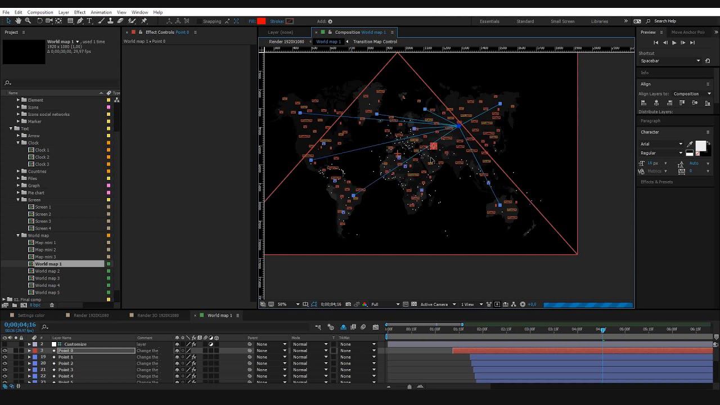Hide the Point 1 layer eye
The width and height of the screenshot is (720, 405).
click(5, 357)
